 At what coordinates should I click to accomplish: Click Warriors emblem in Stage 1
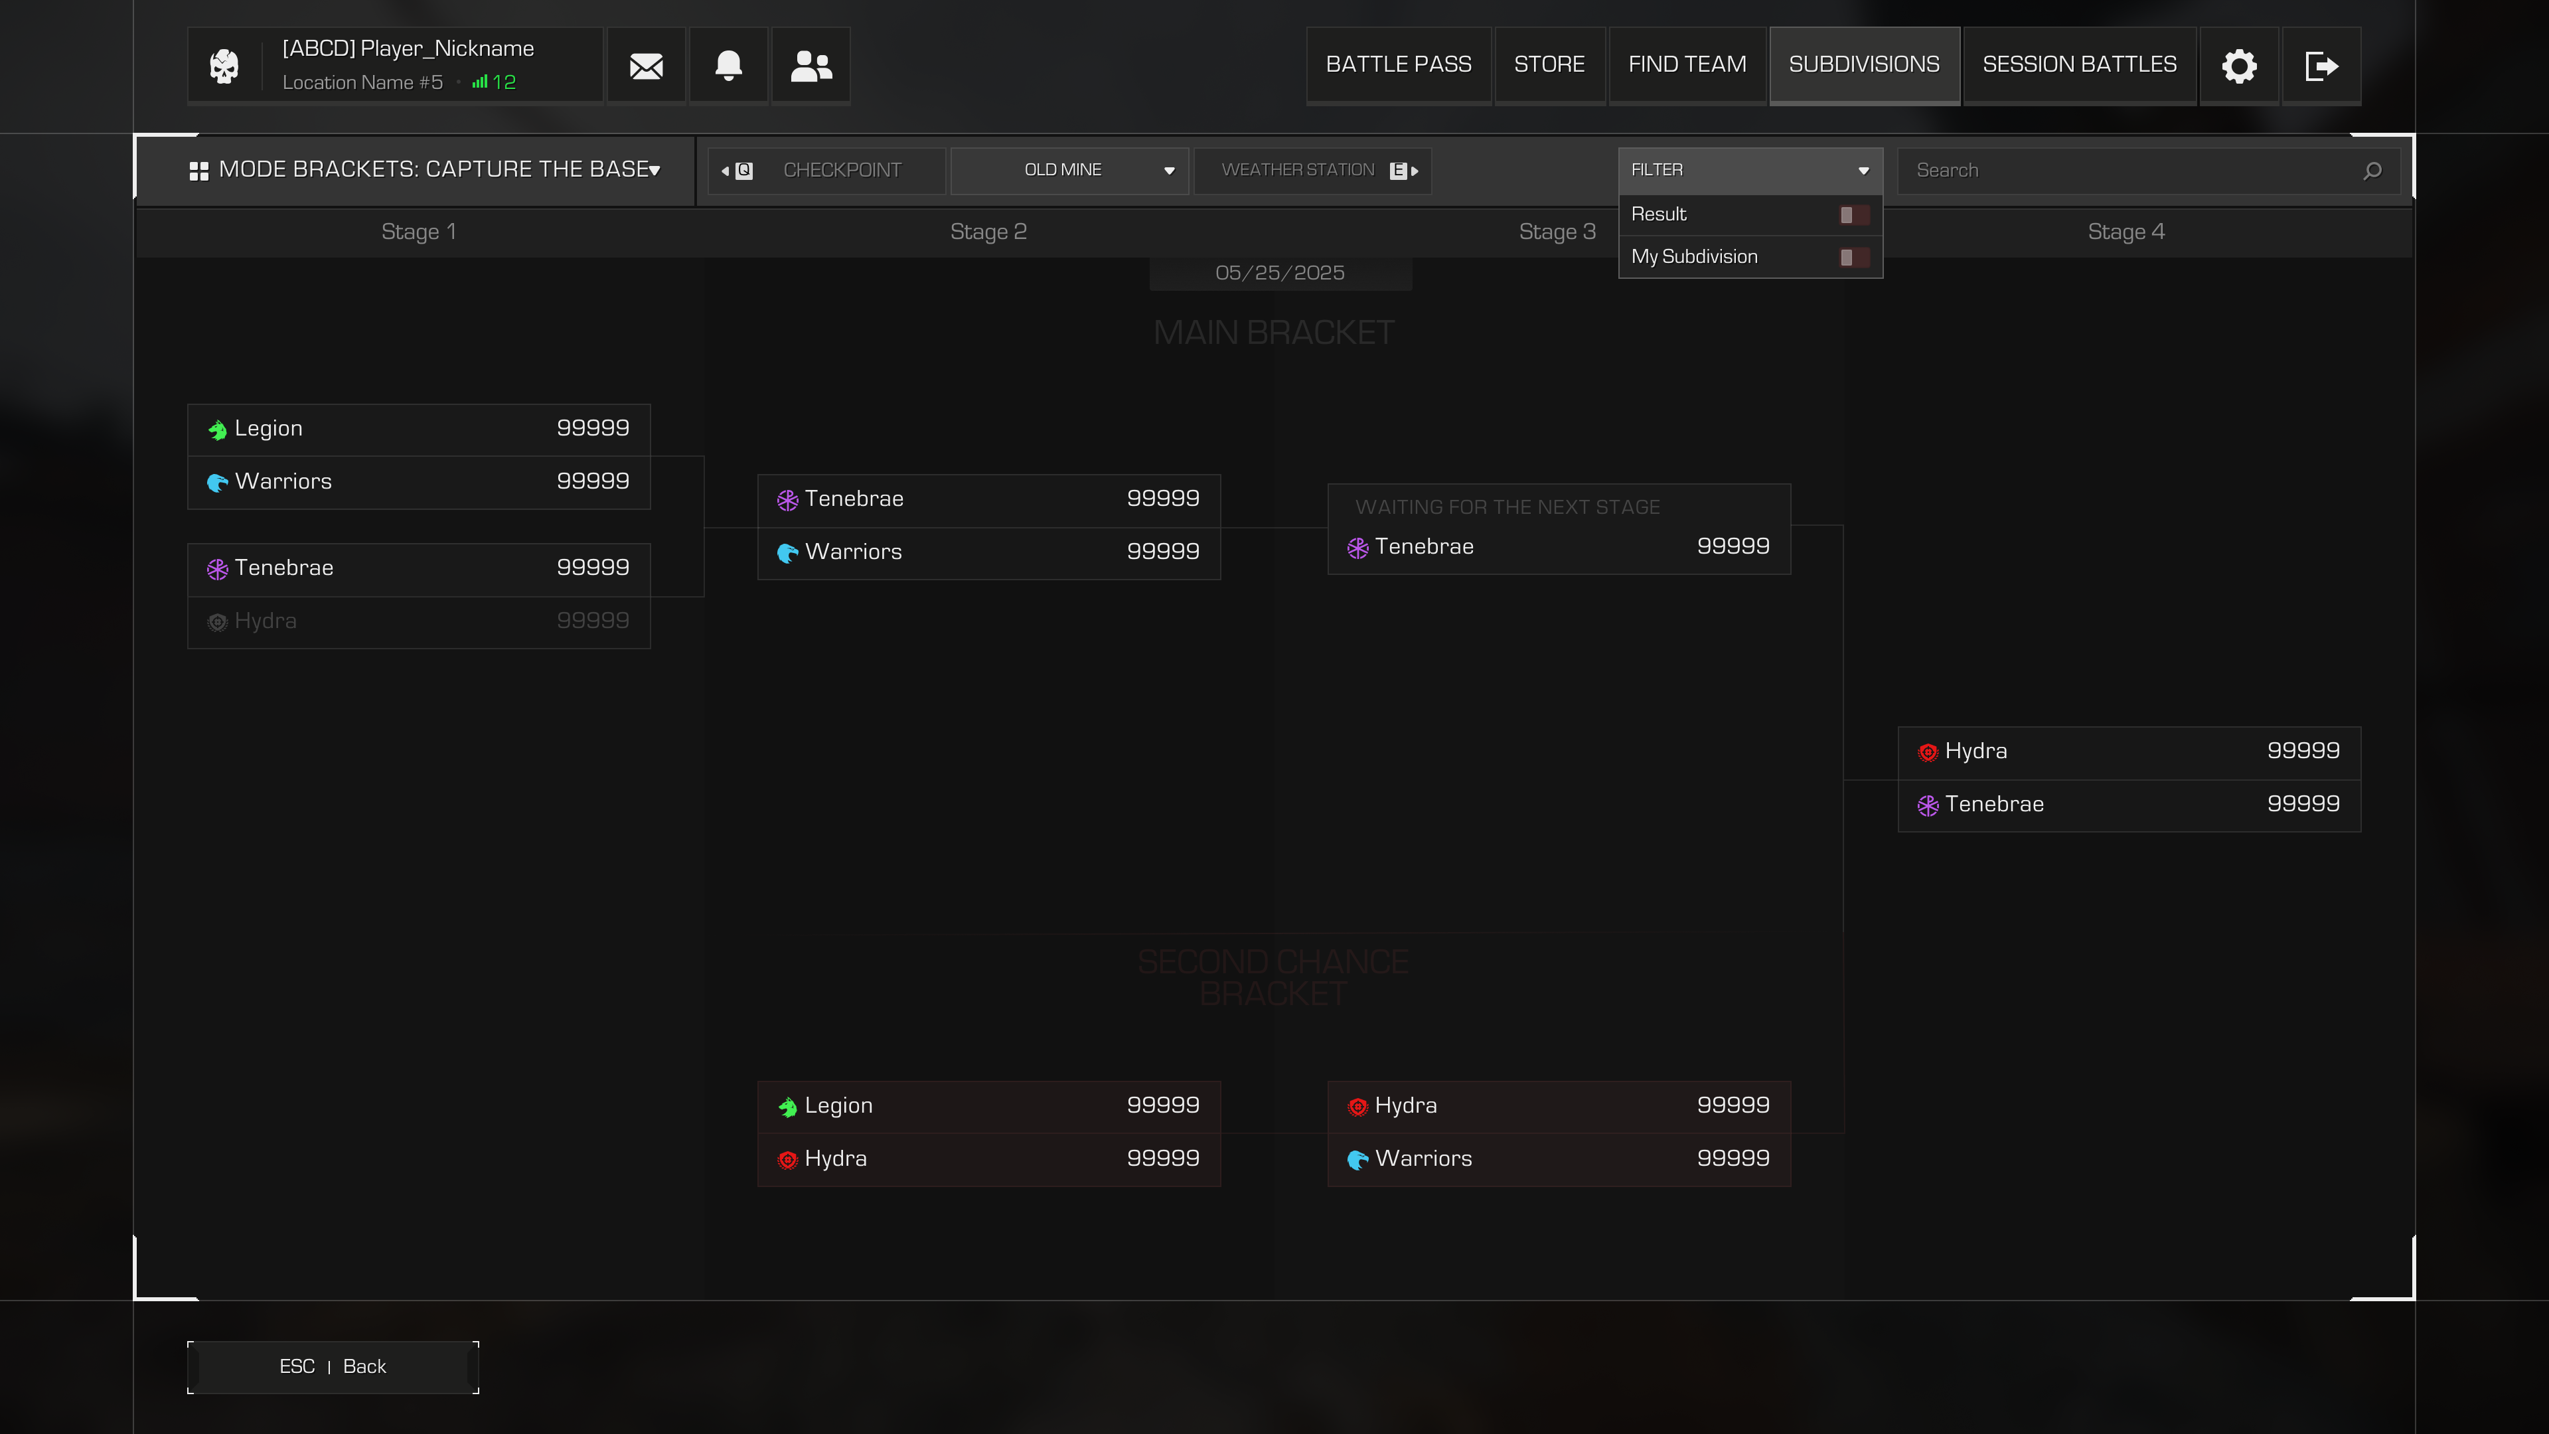click(218, 482)
